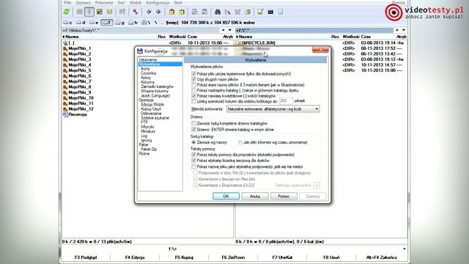
Task: Toggle 'Pokaż pliki ukryte/systemowe' checkbox
Action: coord(193,73)
